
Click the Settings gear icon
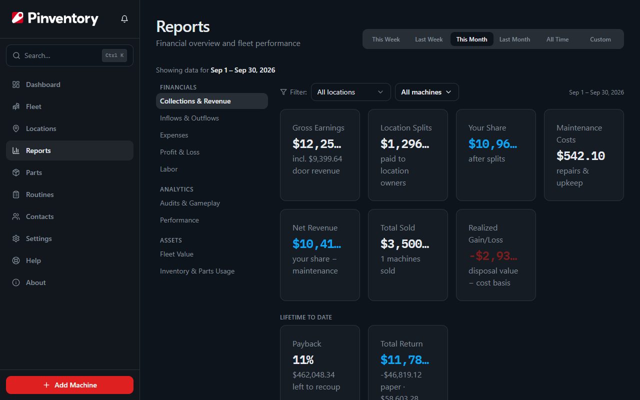[x=16, y=238]
